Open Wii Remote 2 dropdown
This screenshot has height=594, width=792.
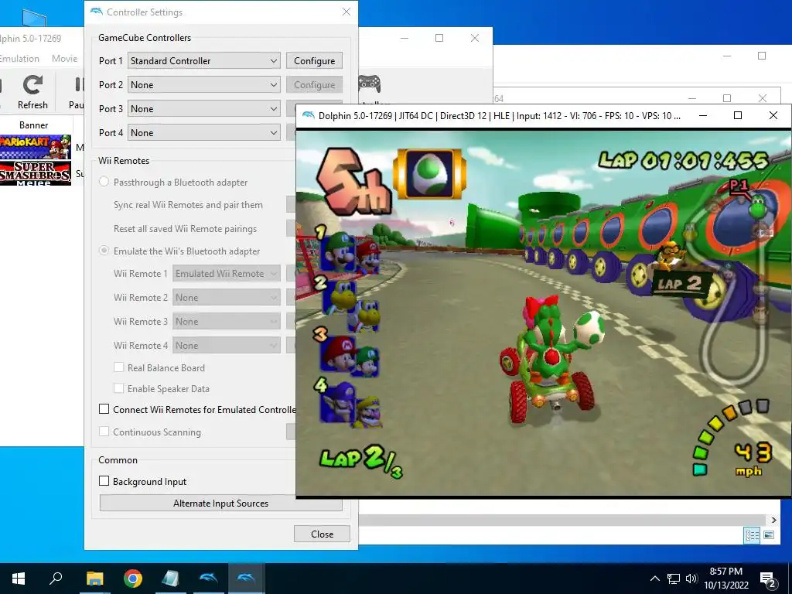click(x=227, y=298)
